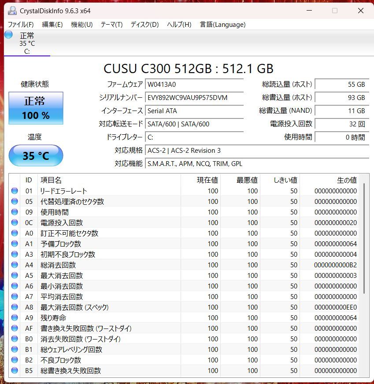The width and height of the screenshot is (374, 384).
Task: Open the 言語(Language) menu
Action: [x=222, y=25]
